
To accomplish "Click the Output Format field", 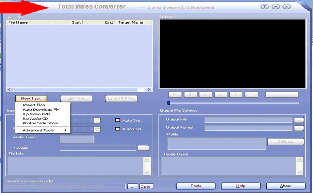I will [x=248, y=128].
